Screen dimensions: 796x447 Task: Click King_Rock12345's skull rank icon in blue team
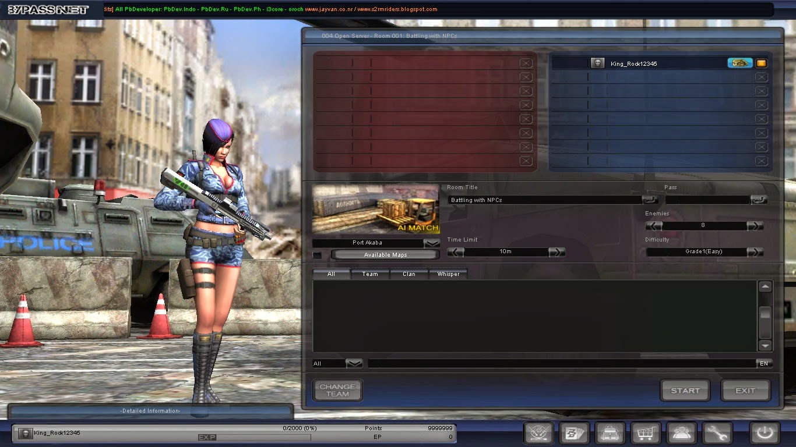pos(597,63)
